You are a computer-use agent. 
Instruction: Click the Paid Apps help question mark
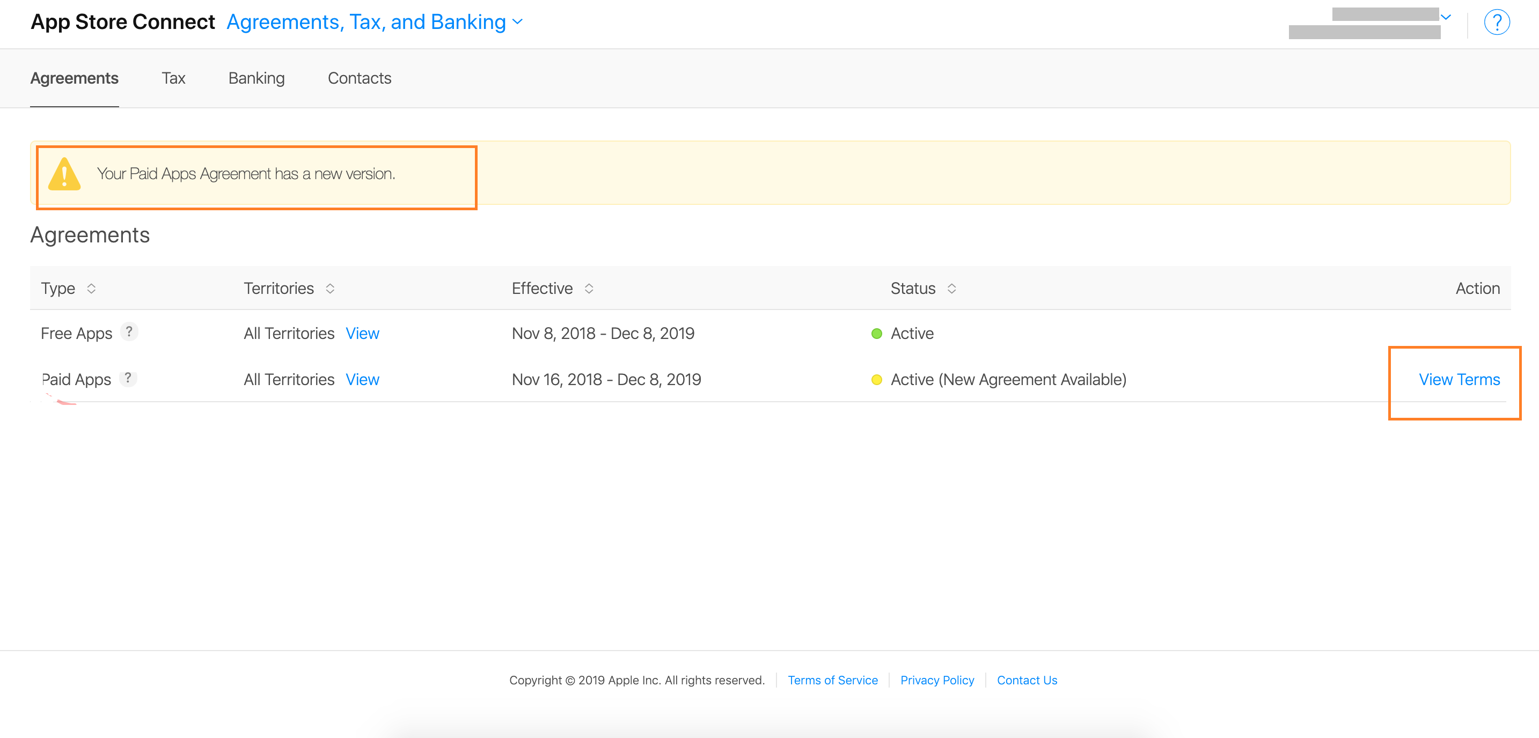(128, 378)
